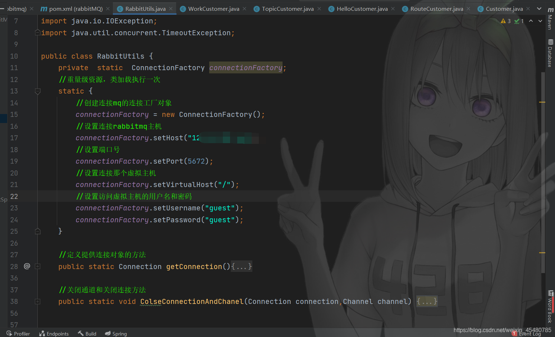Open the TopicCustomer.java tab
The height and width of the screenshot is (337, 555).
(x=288, y=9)
